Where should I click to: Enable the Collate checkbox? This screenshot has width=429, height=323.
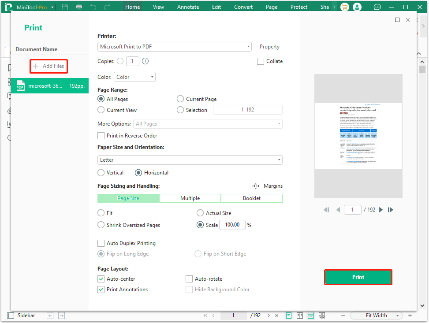tap(261, 61)
